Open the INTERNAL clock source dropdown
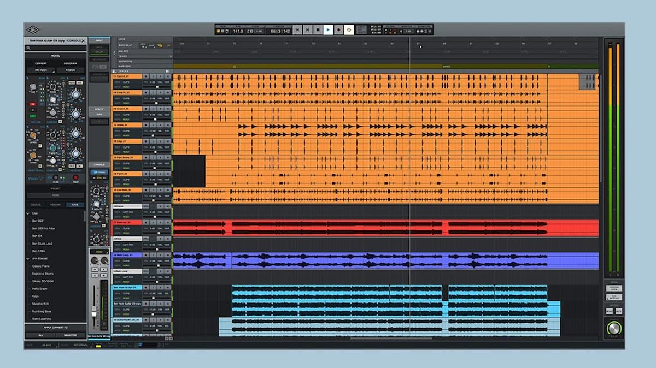This screenshot has width=656, height=368. (81, 345)
